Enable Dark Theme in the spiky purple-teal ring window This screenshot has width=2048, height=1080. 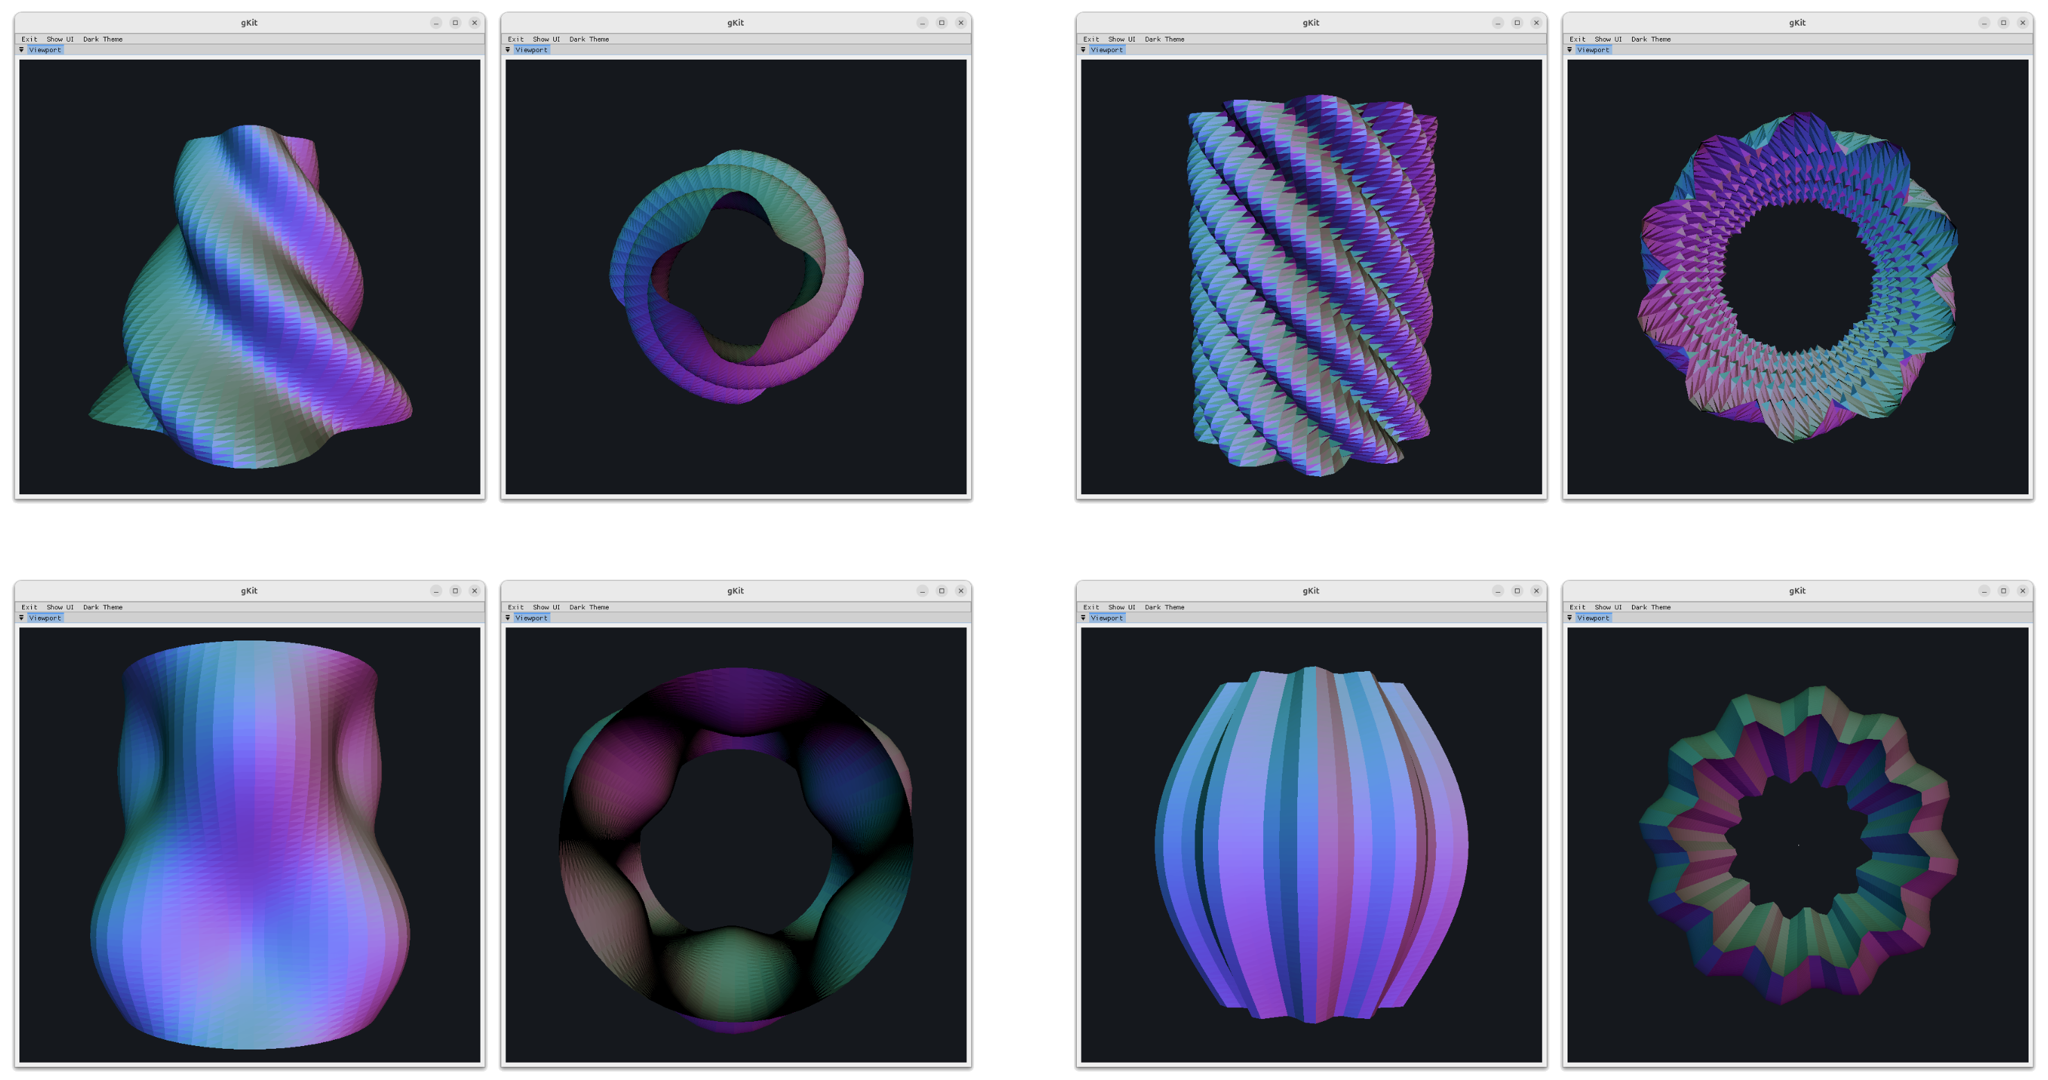pyautogui.click(x=1651, y=39)
